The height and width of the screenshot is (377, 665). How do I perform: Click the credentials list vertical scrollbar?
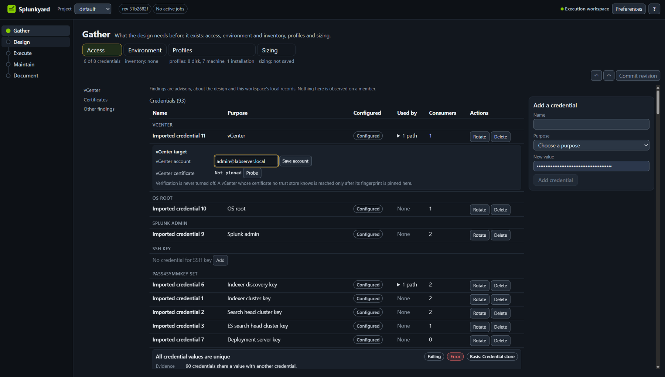658,227
